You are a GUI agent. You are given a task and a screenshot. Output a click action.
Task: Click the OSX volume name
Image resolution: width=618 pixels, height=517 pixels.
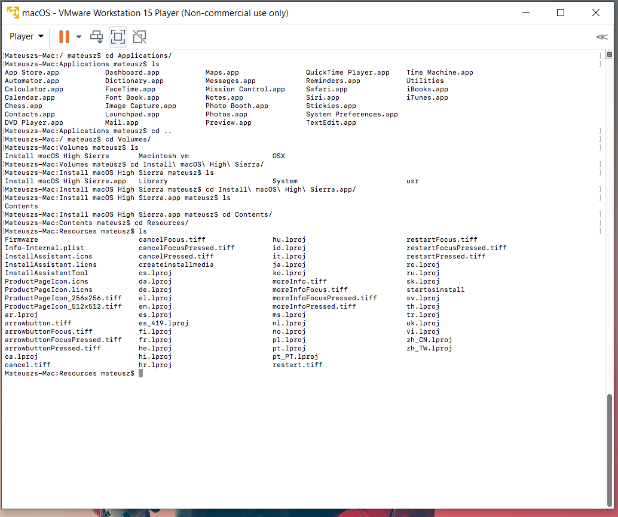coord(279,156)
